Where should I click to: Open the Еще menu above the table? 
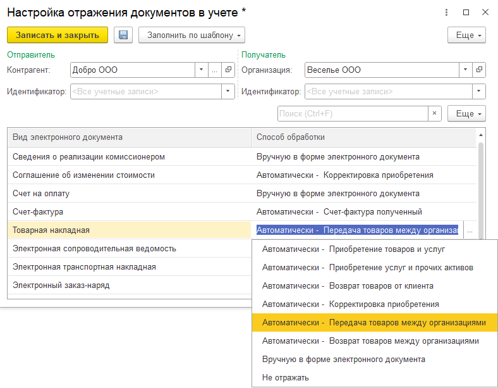(x=466, y=114)
